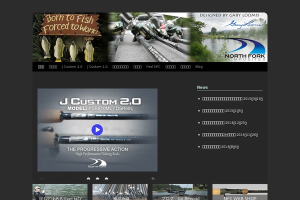Screen dimensions: 300x200
Task: Go to the Feel NFC menu page
Action: tap(153, 67)
